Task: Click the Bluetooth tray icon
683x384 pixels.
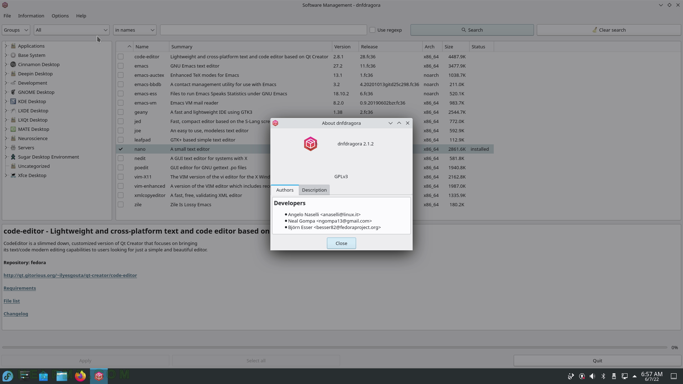Action: point(603,376)
